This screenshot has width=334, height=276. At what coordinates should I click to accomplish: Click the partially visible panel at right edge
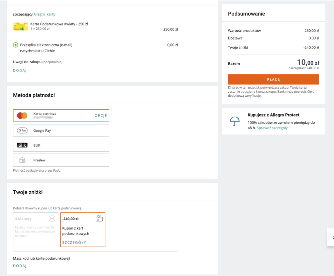331,237
